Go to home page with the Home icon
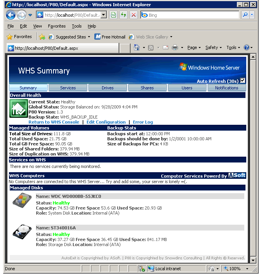263x276 pixels. [137, 47]
